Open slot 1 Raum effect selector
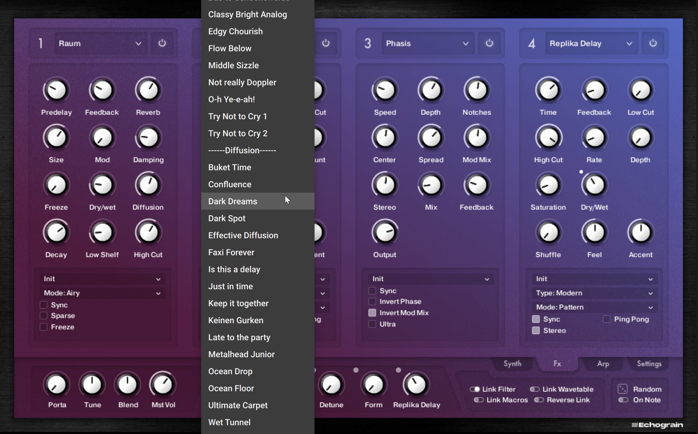The width and height of the screenshot is (698, 434). click(x=100, y=43)
